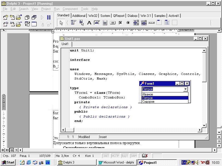Select the CheckBox component icon
The image size is (222, 166).
click(x=120, y=23)
